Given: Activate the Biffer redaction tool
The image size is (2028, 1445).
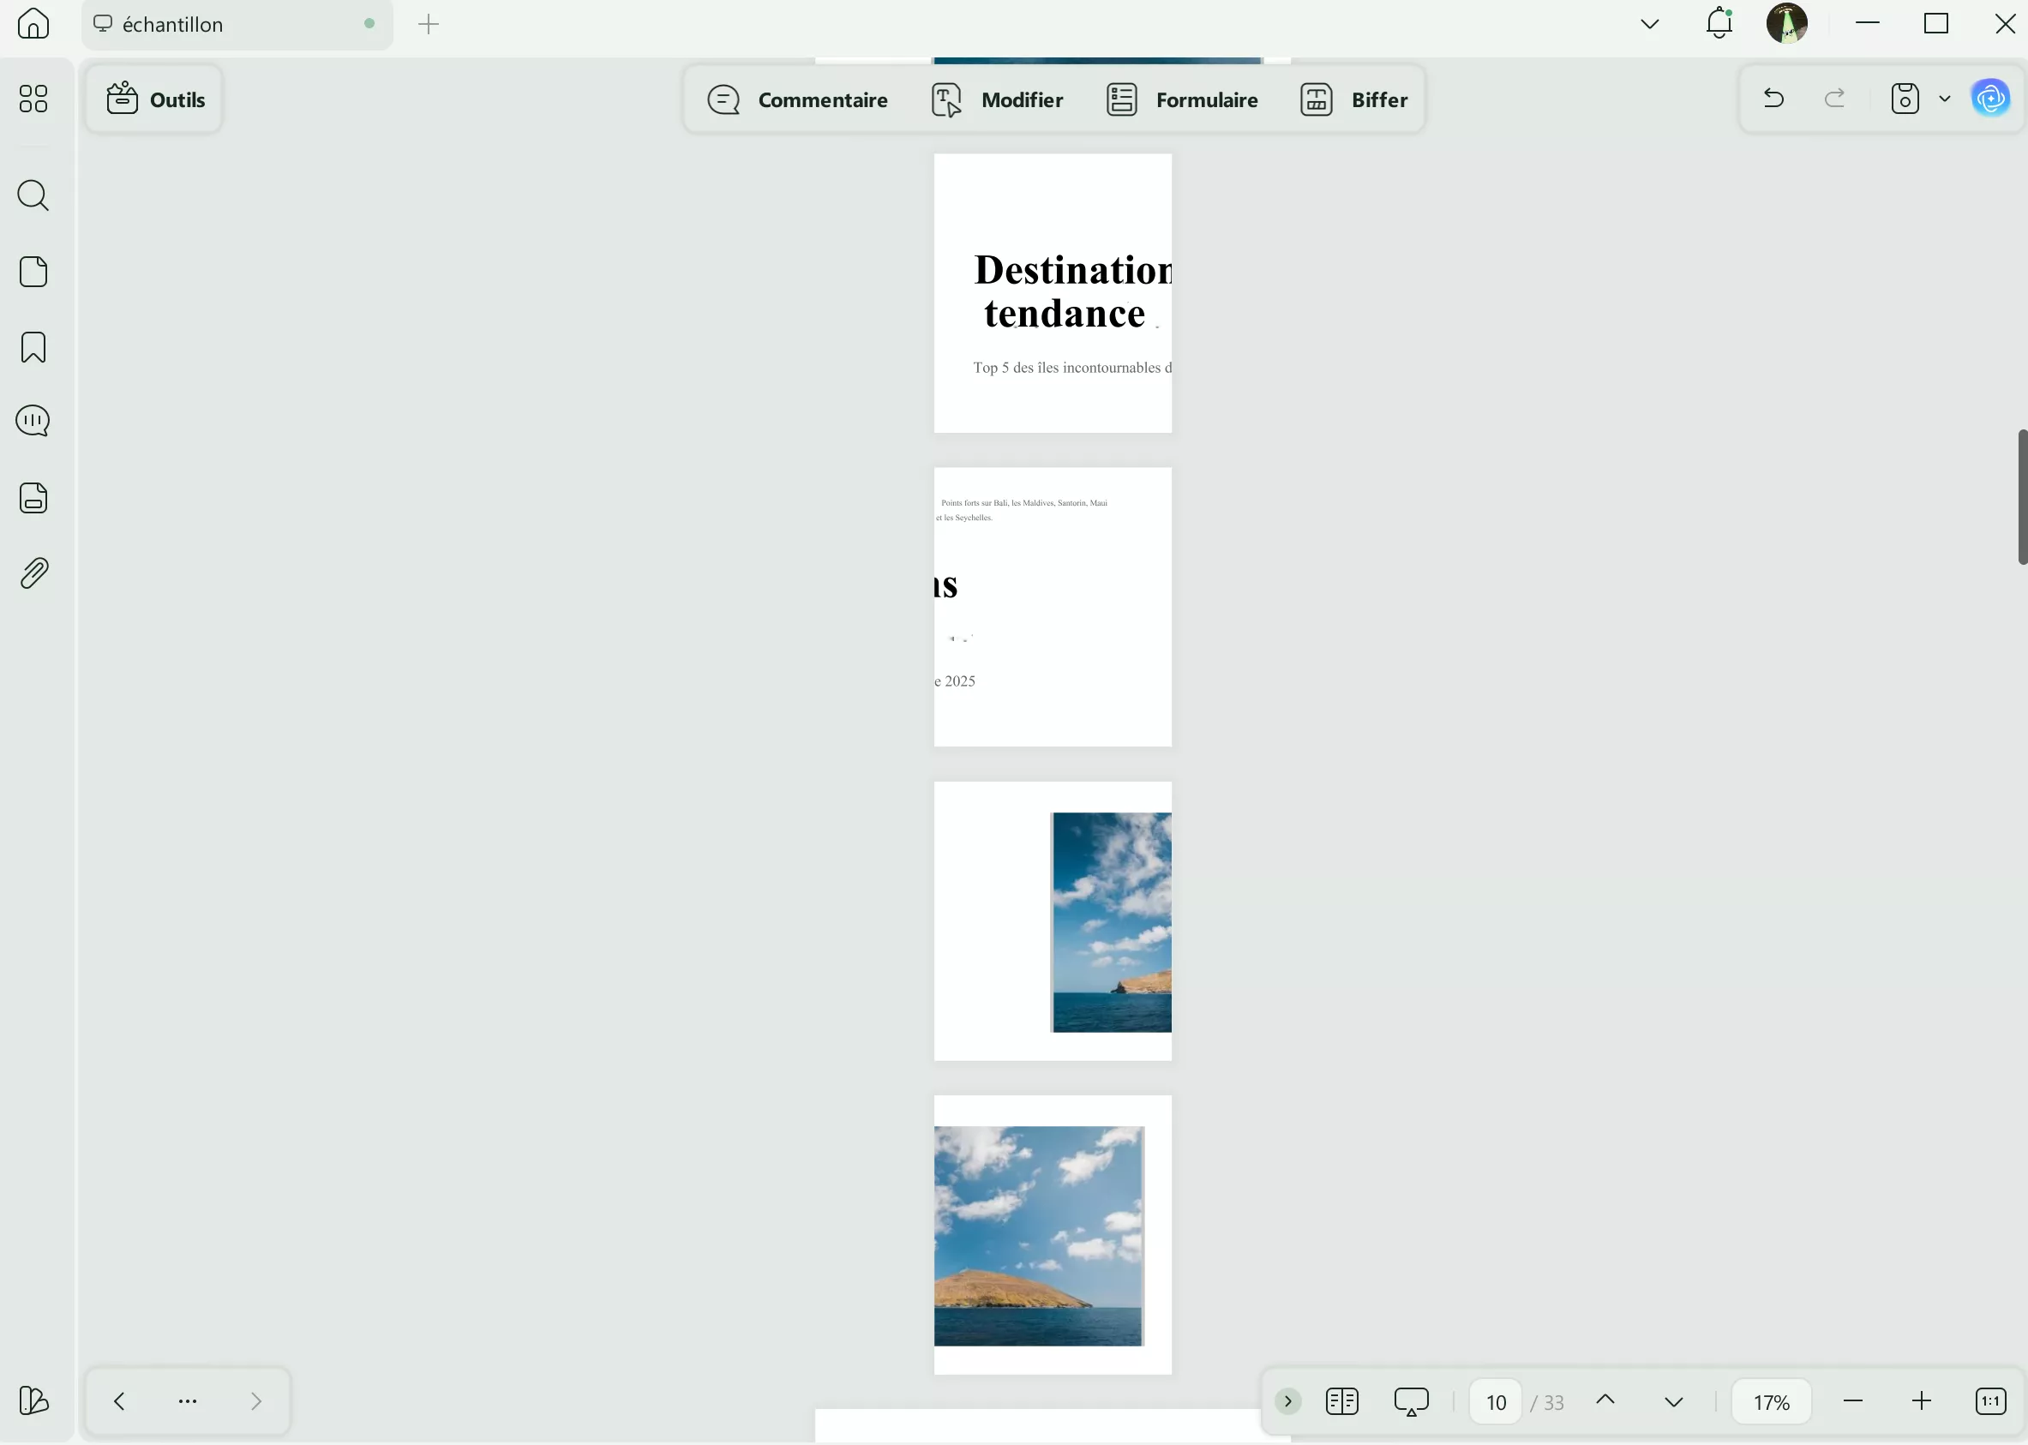Looking at the screenshot, I should pos(1355,99).
